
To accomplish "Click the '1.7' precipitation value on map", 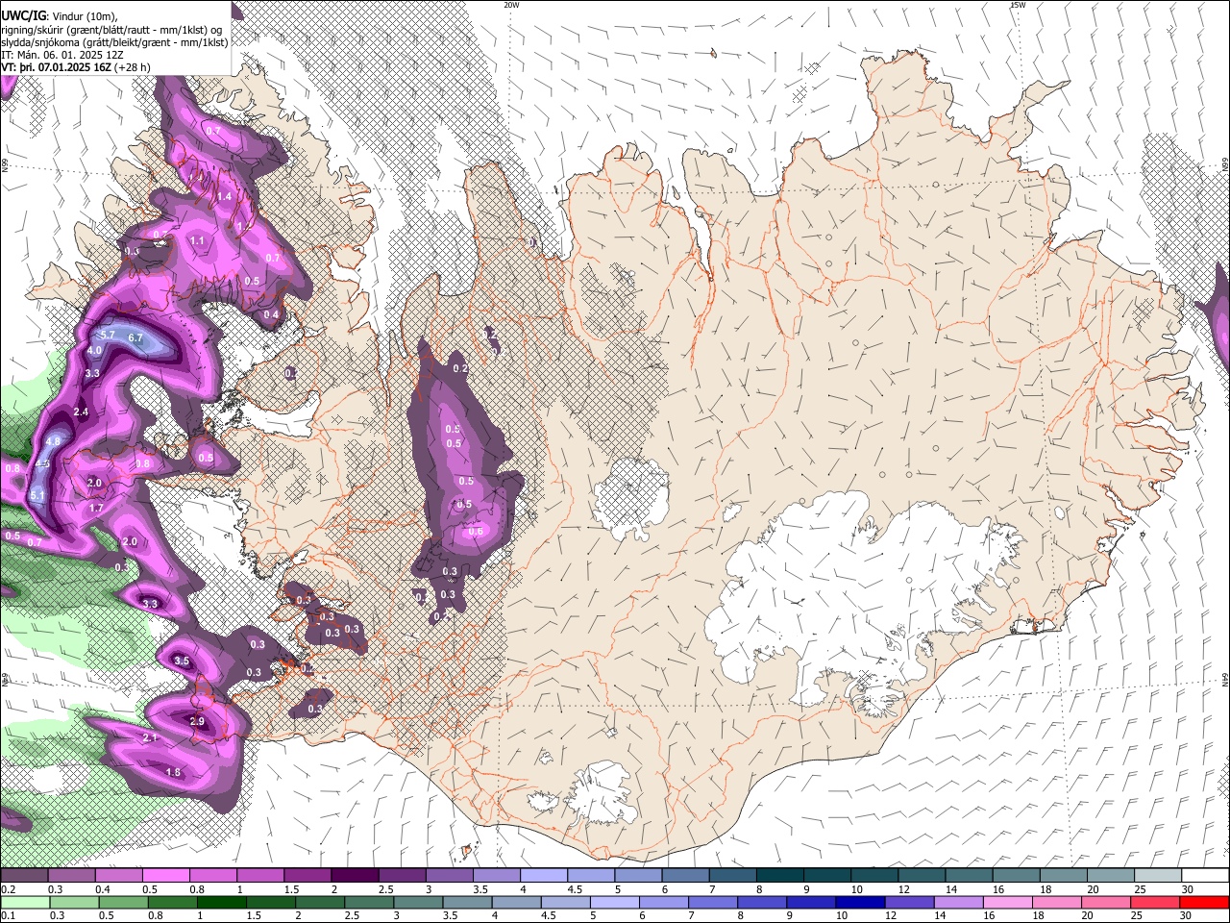I will pyautogui.click(x=95, y=508).
